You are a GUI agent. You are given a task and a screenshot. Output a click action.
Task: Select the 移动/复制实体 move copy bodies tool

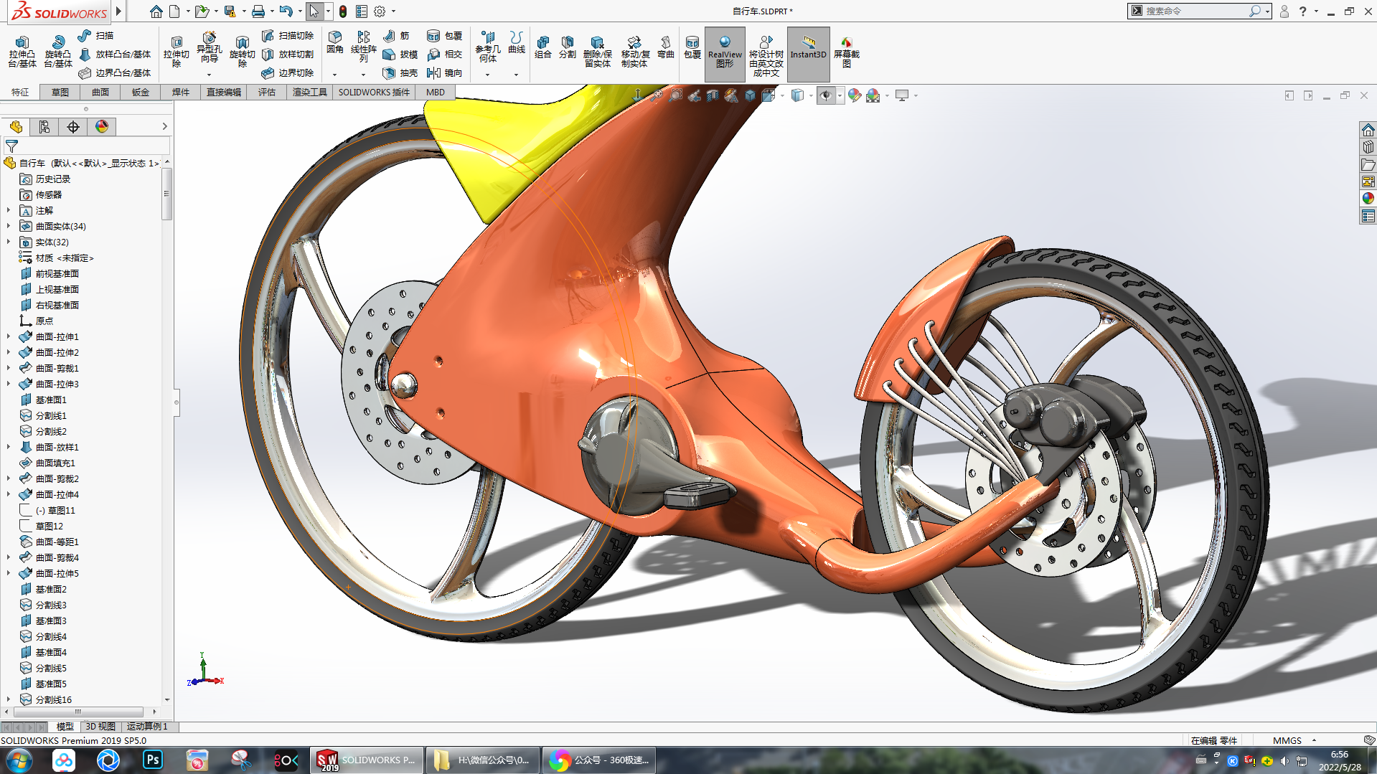click(x=634, y=52)
